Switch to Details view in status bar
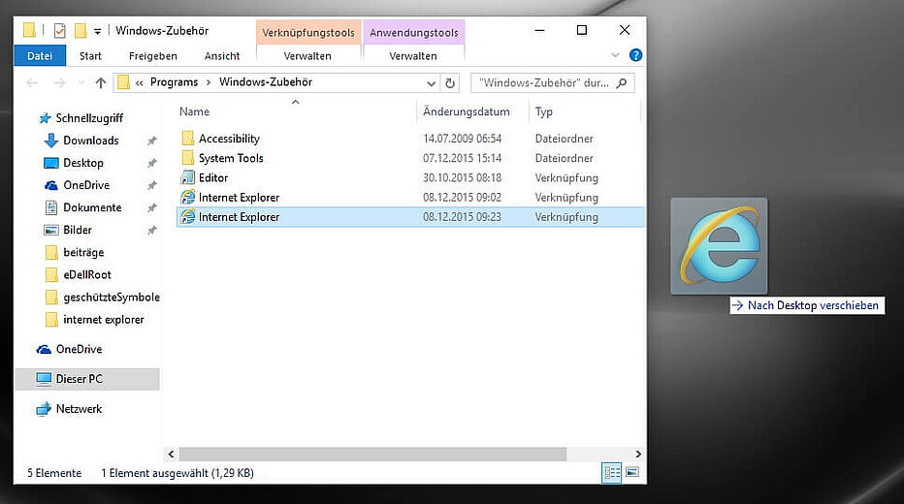The height and width of the screenshot is (504, 904). click(612, 473)
